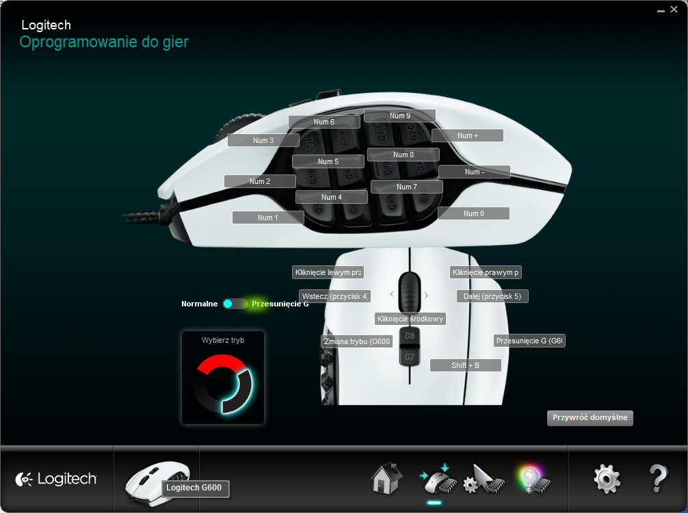
Task: Open the settings gear icon
Action: tap(607, 479)
